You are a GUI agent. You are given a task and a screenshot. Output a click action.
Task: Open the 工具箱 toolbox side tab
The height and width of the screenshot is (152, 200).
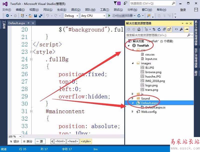pos(4,25)
